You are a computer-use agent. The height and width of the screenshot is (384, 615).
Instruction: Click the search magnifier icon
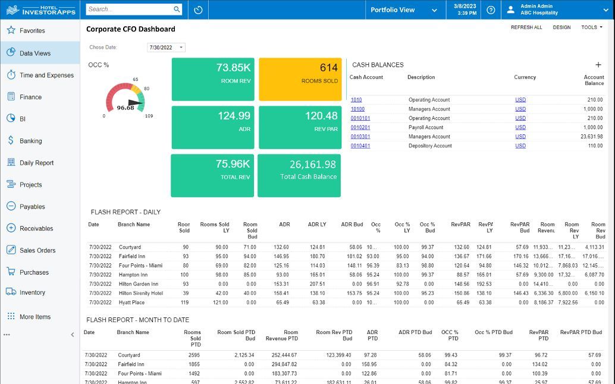tap(177, 10)
